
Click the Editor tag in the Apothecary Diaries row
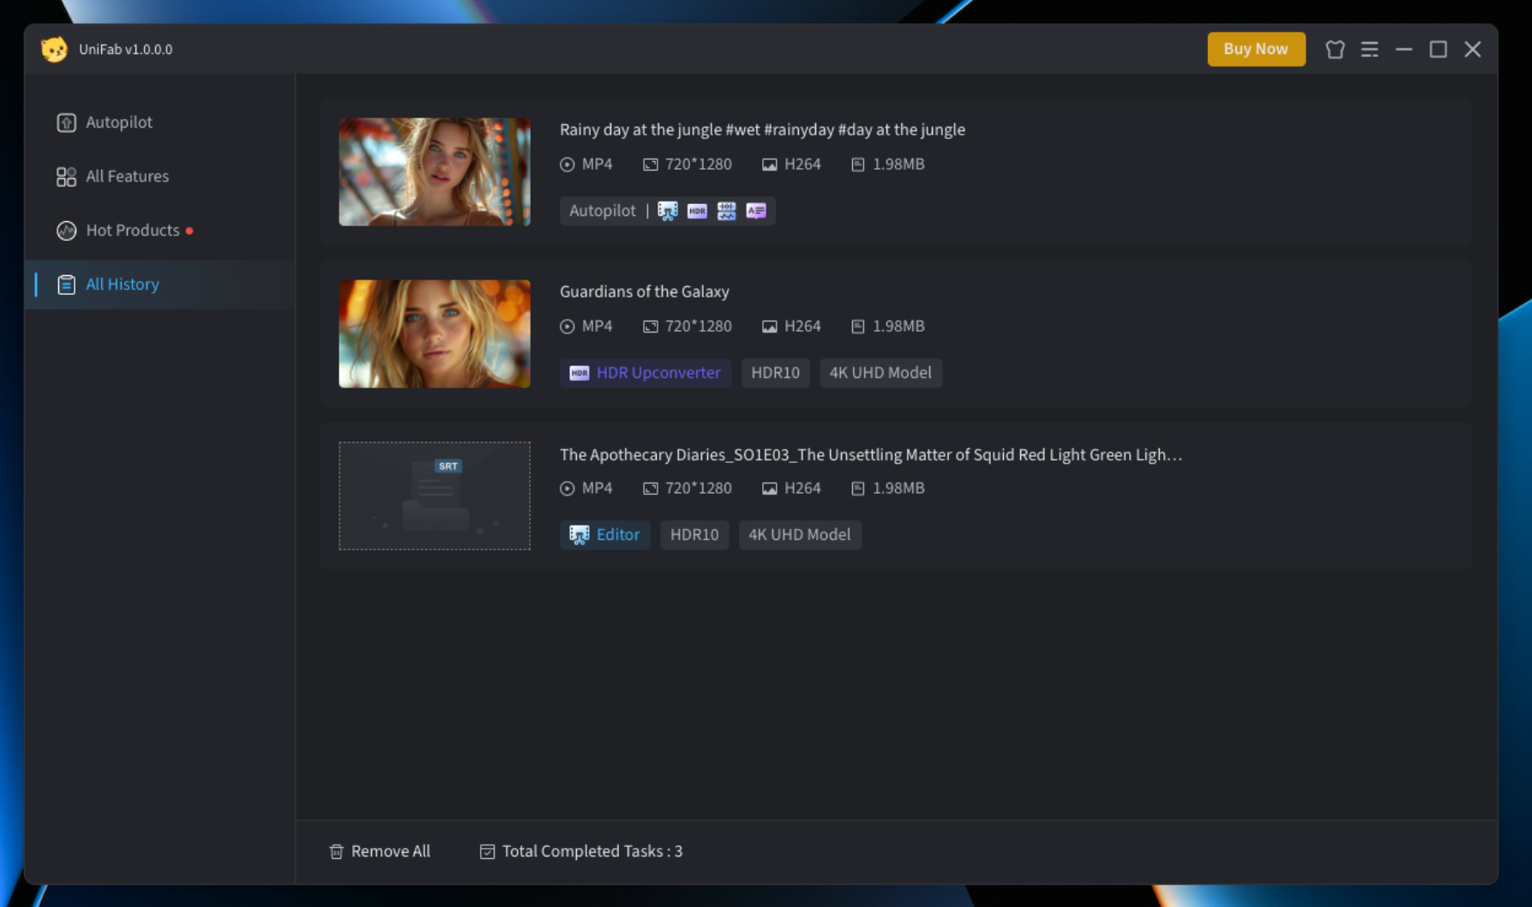(605, 534)
